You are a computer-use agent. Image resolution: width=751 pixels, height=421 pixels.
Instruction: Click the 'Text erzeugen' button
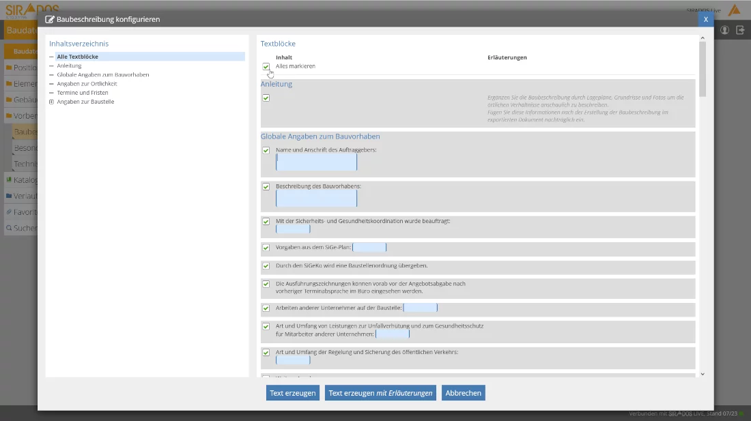[292, 393]
